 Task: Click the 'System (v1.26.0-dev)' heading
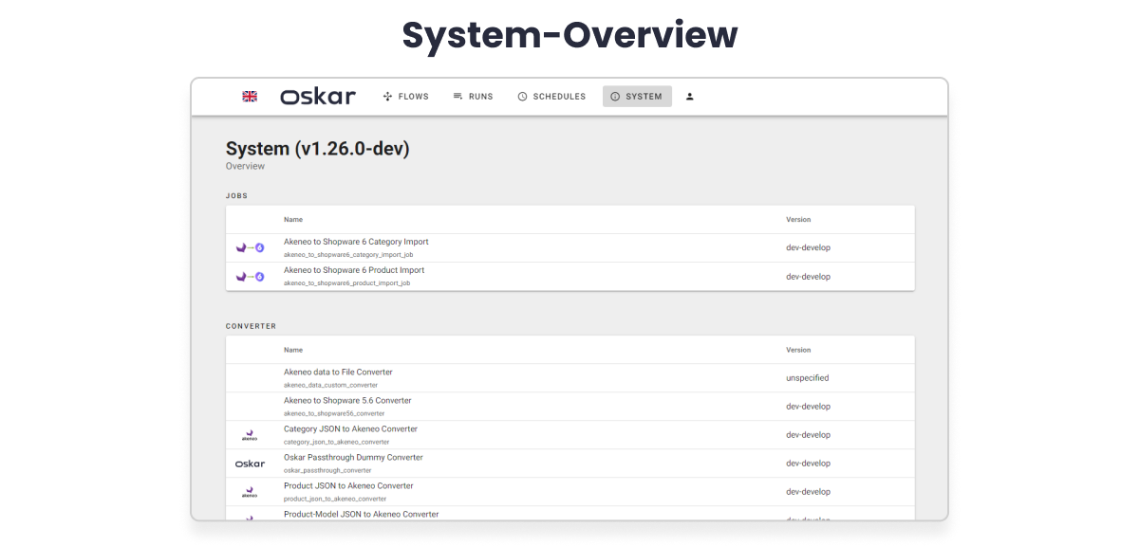[x=318, y=149]
